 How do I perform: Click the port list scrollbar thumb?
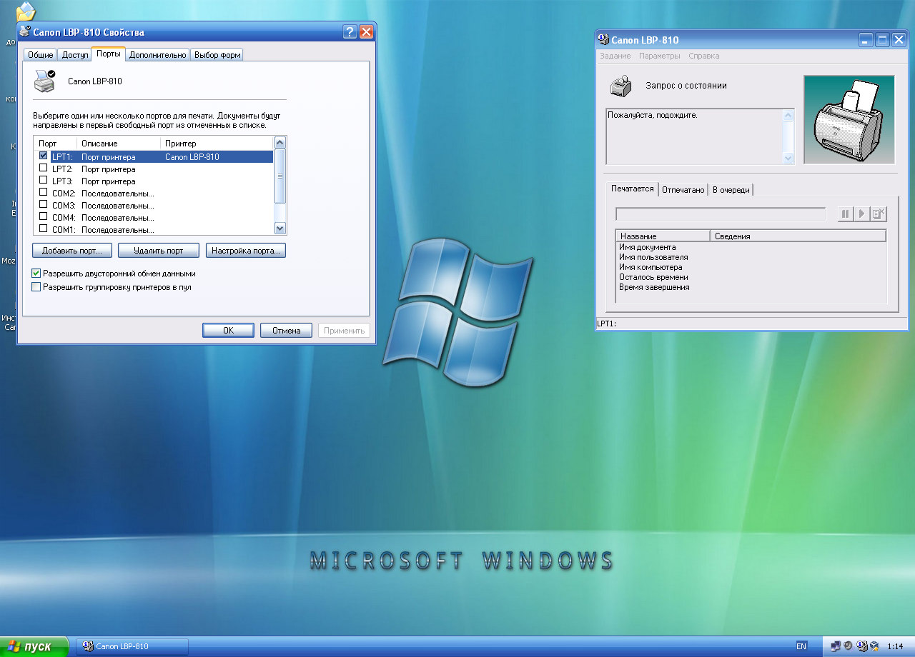[280, 176]
